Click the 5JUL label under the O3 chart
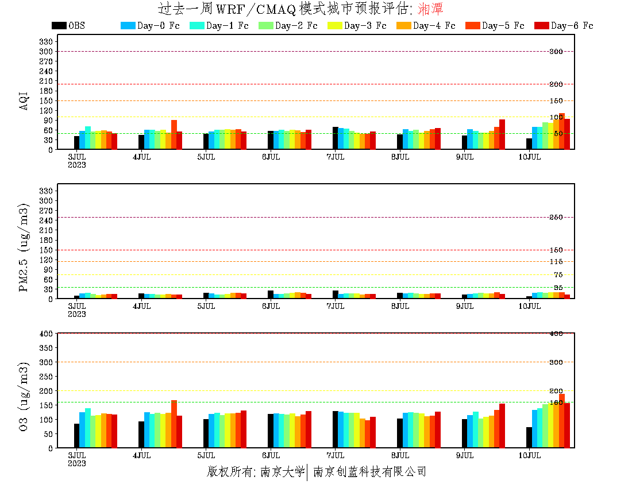 (x=206, y=455)
